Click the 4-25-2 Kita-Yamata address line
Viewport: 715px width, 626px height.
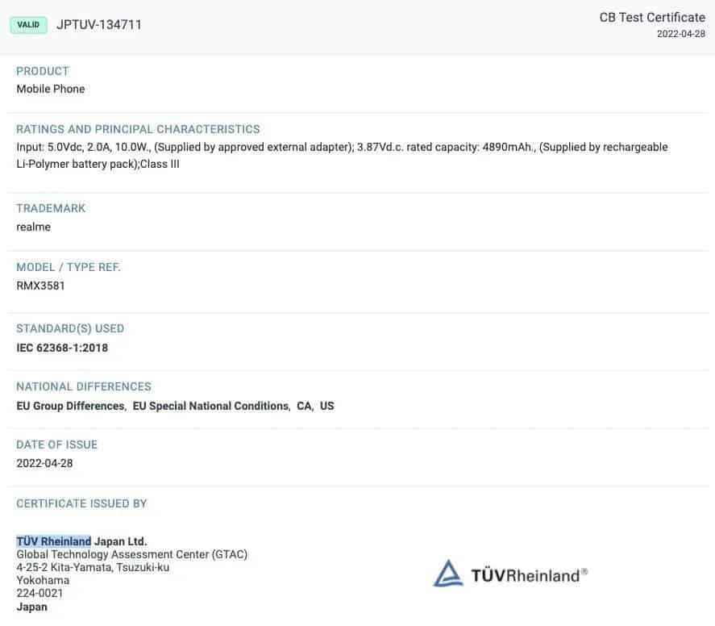(x=93, y=567)
